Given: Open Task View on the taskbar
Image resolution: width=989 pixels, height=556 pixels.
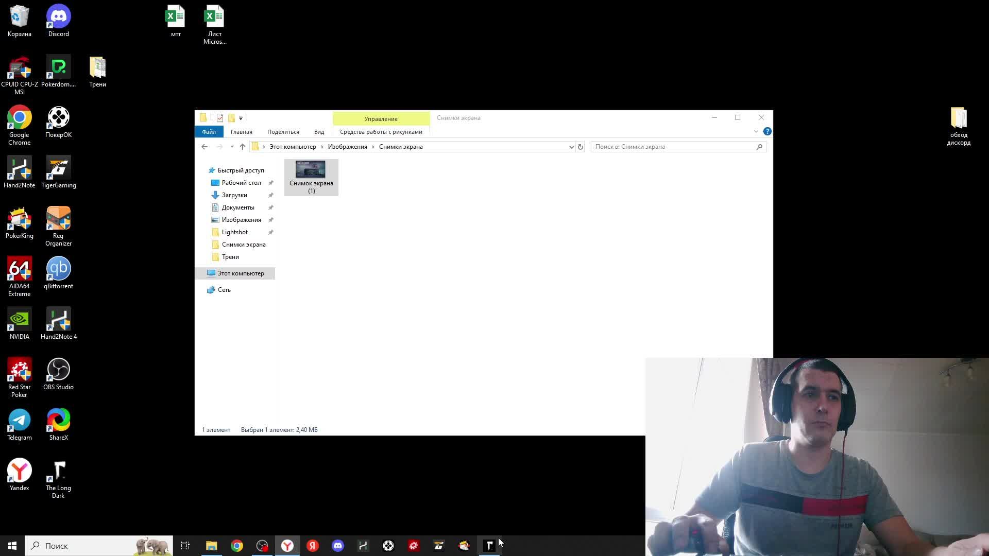Looking at the screenshot, I should tap(185, 546).
